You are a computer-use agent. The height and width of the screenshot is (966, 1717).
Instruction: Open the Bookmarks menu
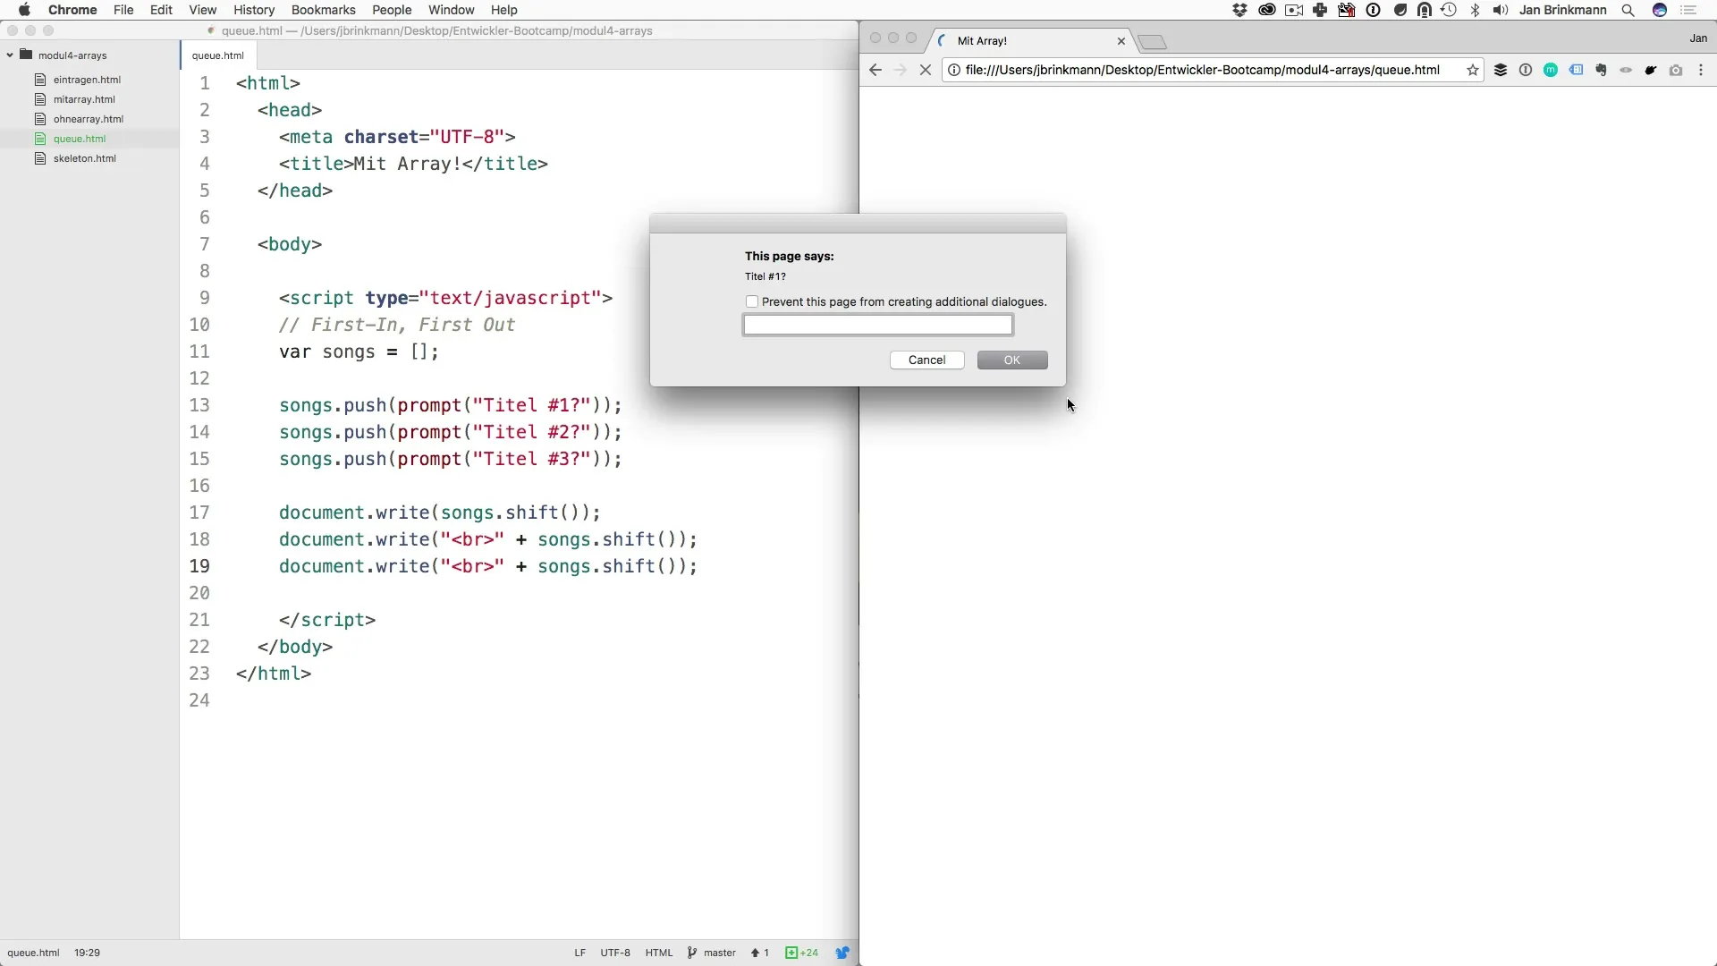pos(324,10)
